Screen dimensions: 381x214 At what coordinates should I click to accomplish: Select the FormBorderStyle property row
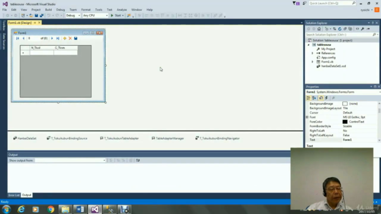point(341,126)
